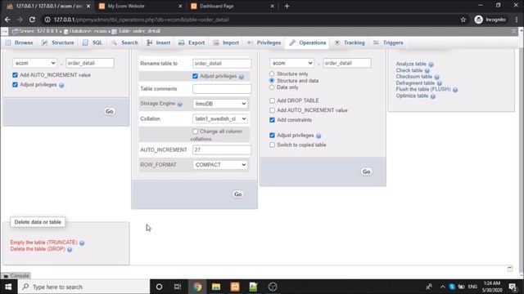Open help for Analyze table
Image resolution: width=524 pixels, height=294 pixels.
431,65
